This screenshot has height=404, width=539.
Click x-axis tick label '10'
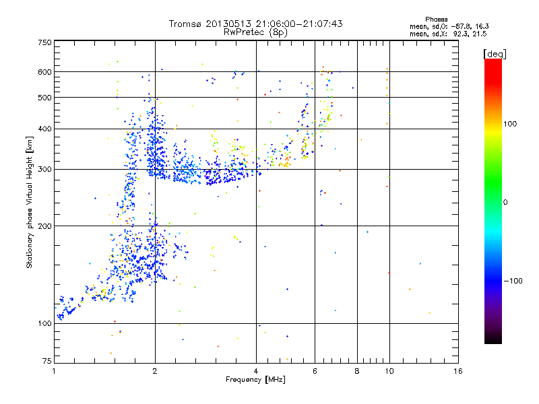tap(389, 371)
